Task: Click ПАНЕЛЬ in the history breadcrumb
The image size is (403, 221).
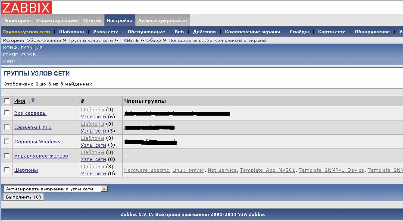Action: (129, 41)
